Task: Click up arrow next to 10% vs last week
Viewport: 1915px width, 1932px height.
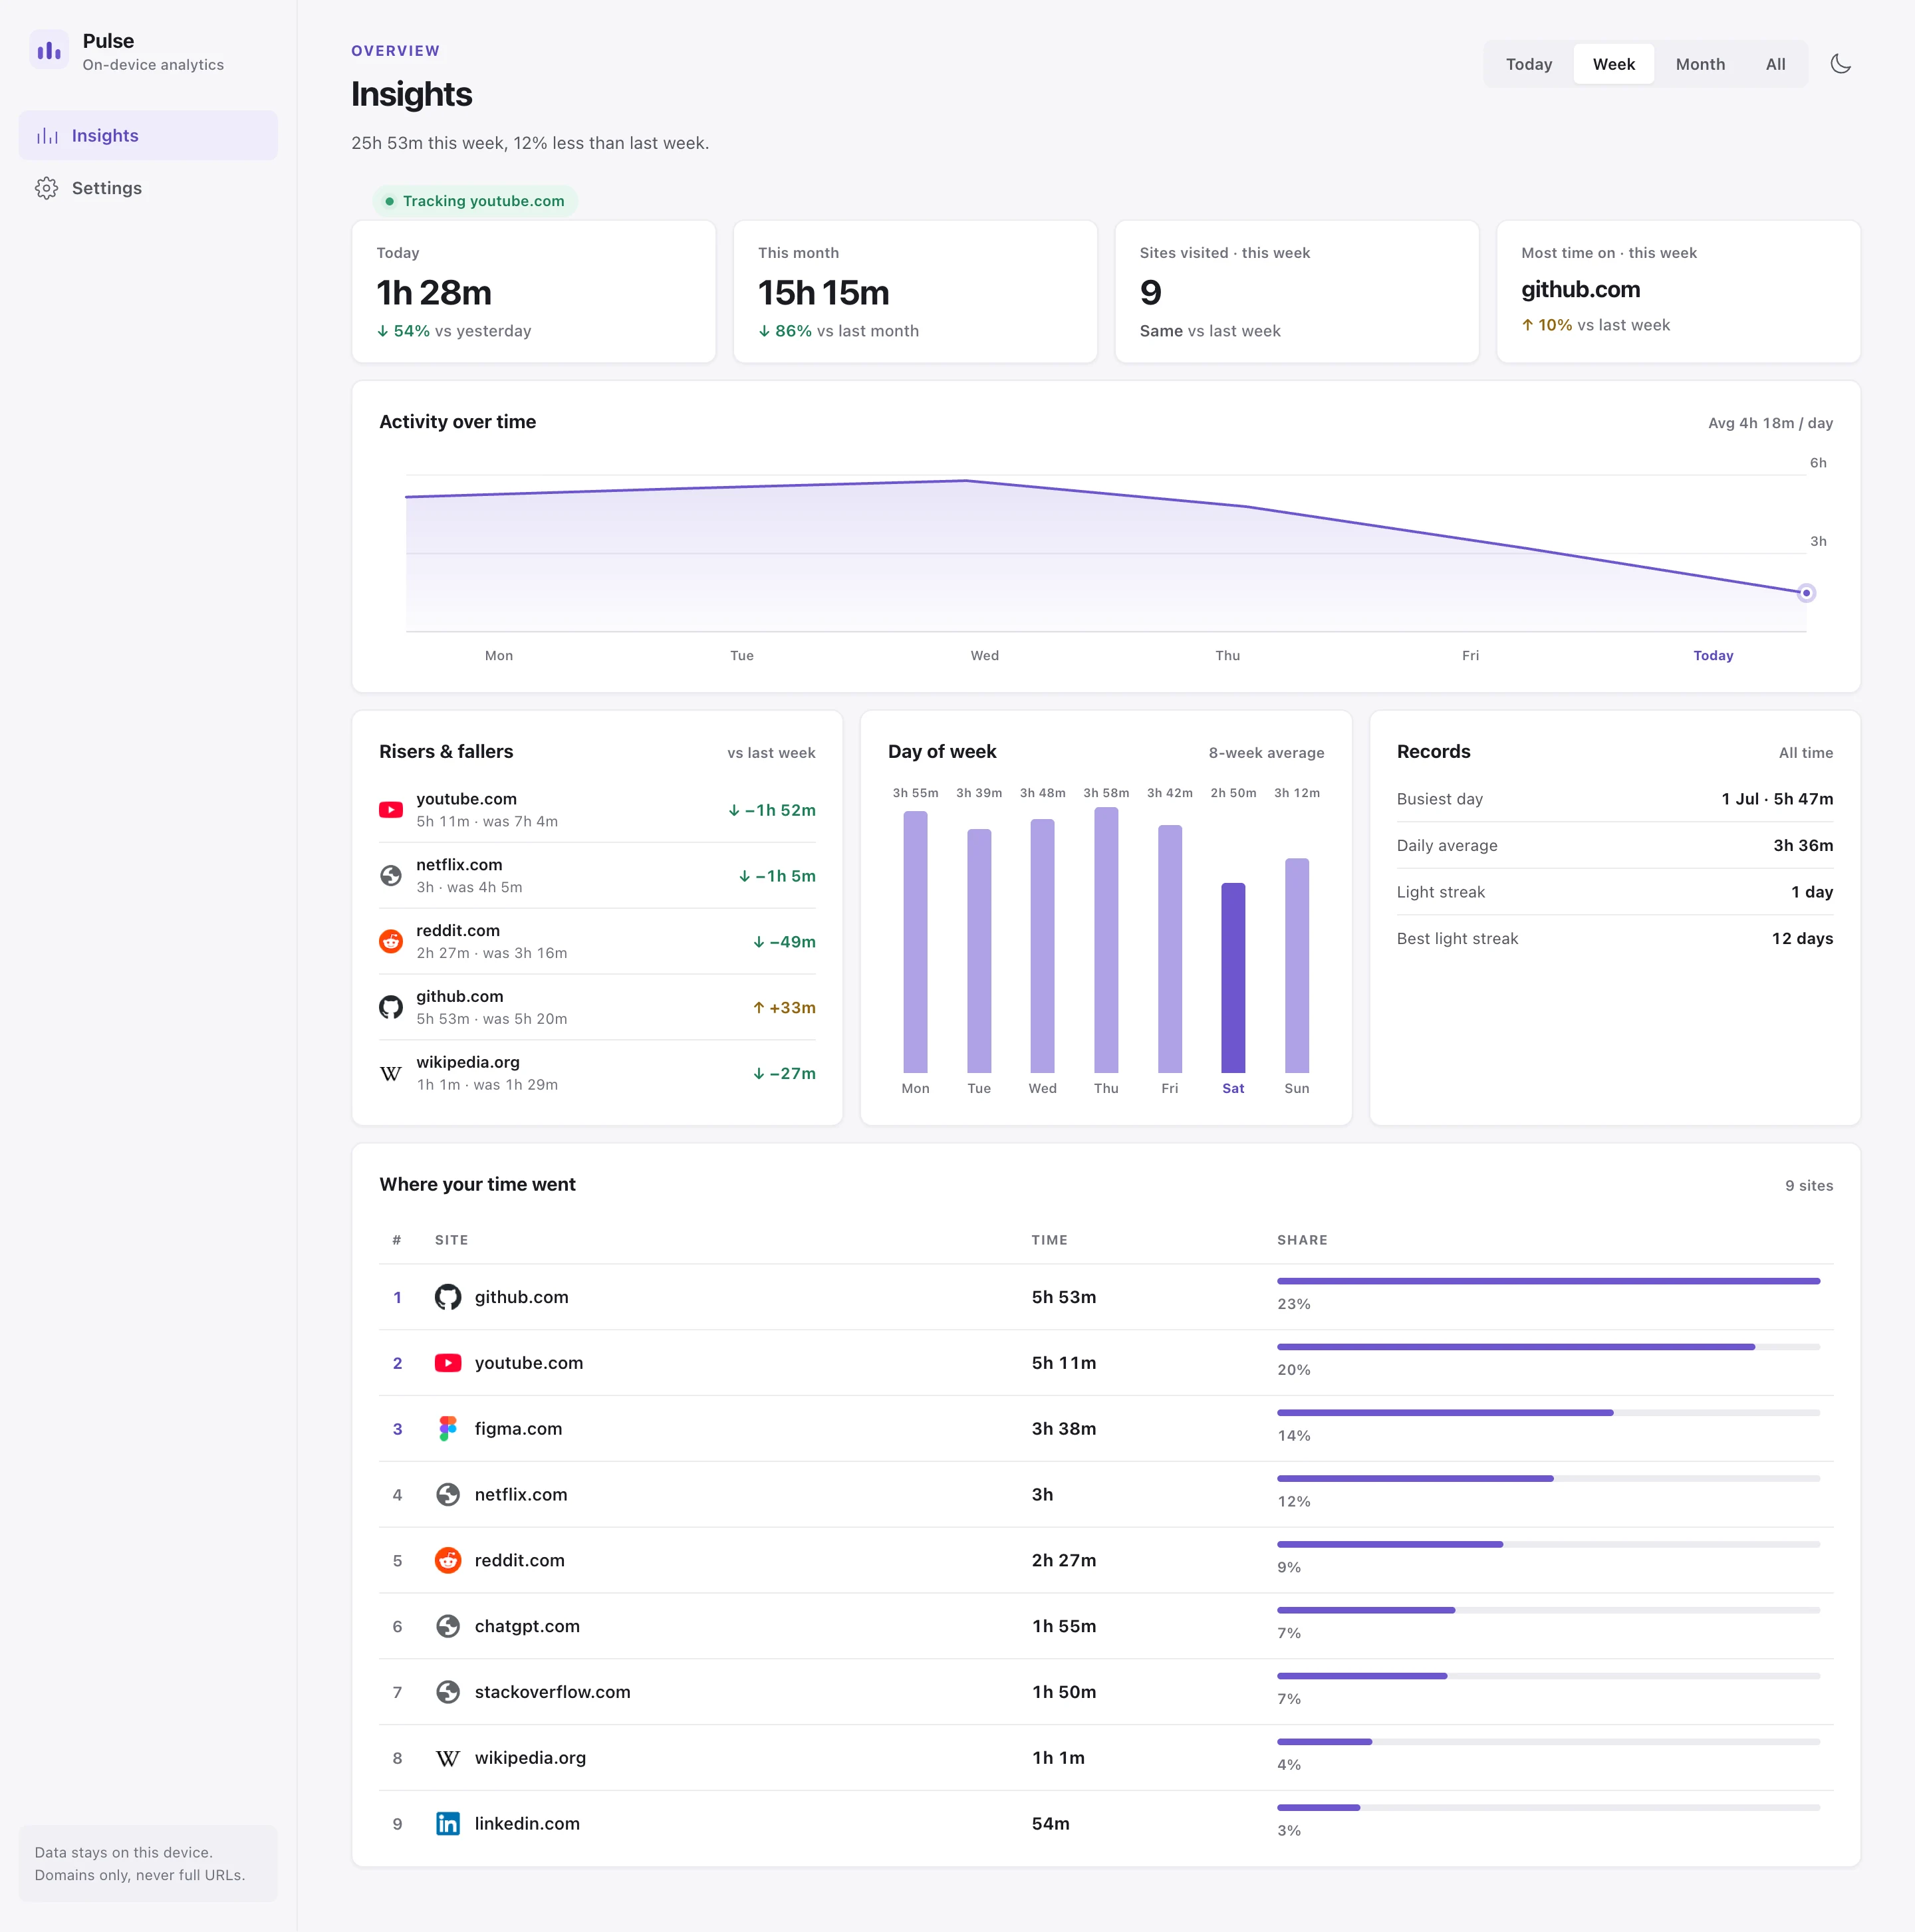Action: point(1527,325)
